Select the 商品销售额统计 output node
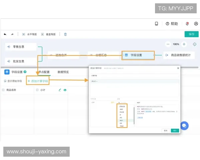This screenshot has width=200, height=160. [179, 55]
